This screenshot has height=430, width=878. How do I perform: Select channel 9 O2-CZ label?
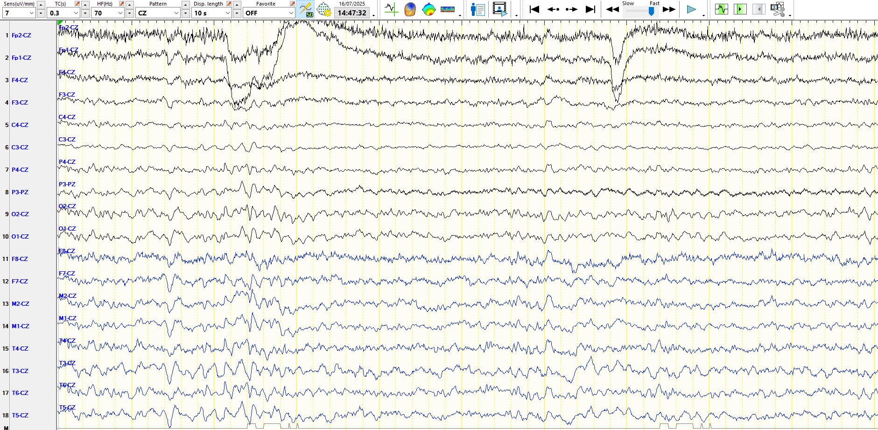coord(20,214)
